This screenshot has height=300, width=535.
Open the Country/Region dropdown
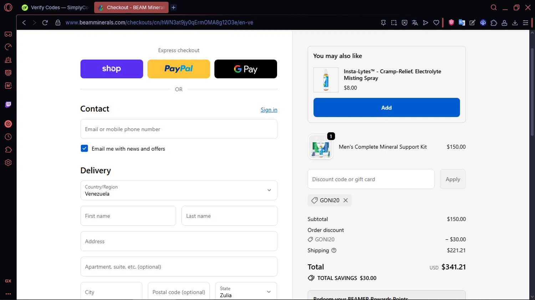(179, 190)
